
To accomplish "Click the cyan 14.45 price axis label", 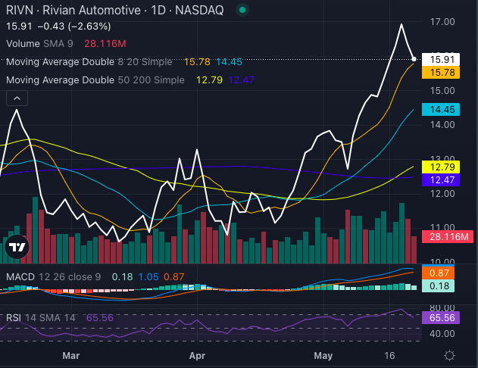I will pyautogui.click(x=441, y=109).
